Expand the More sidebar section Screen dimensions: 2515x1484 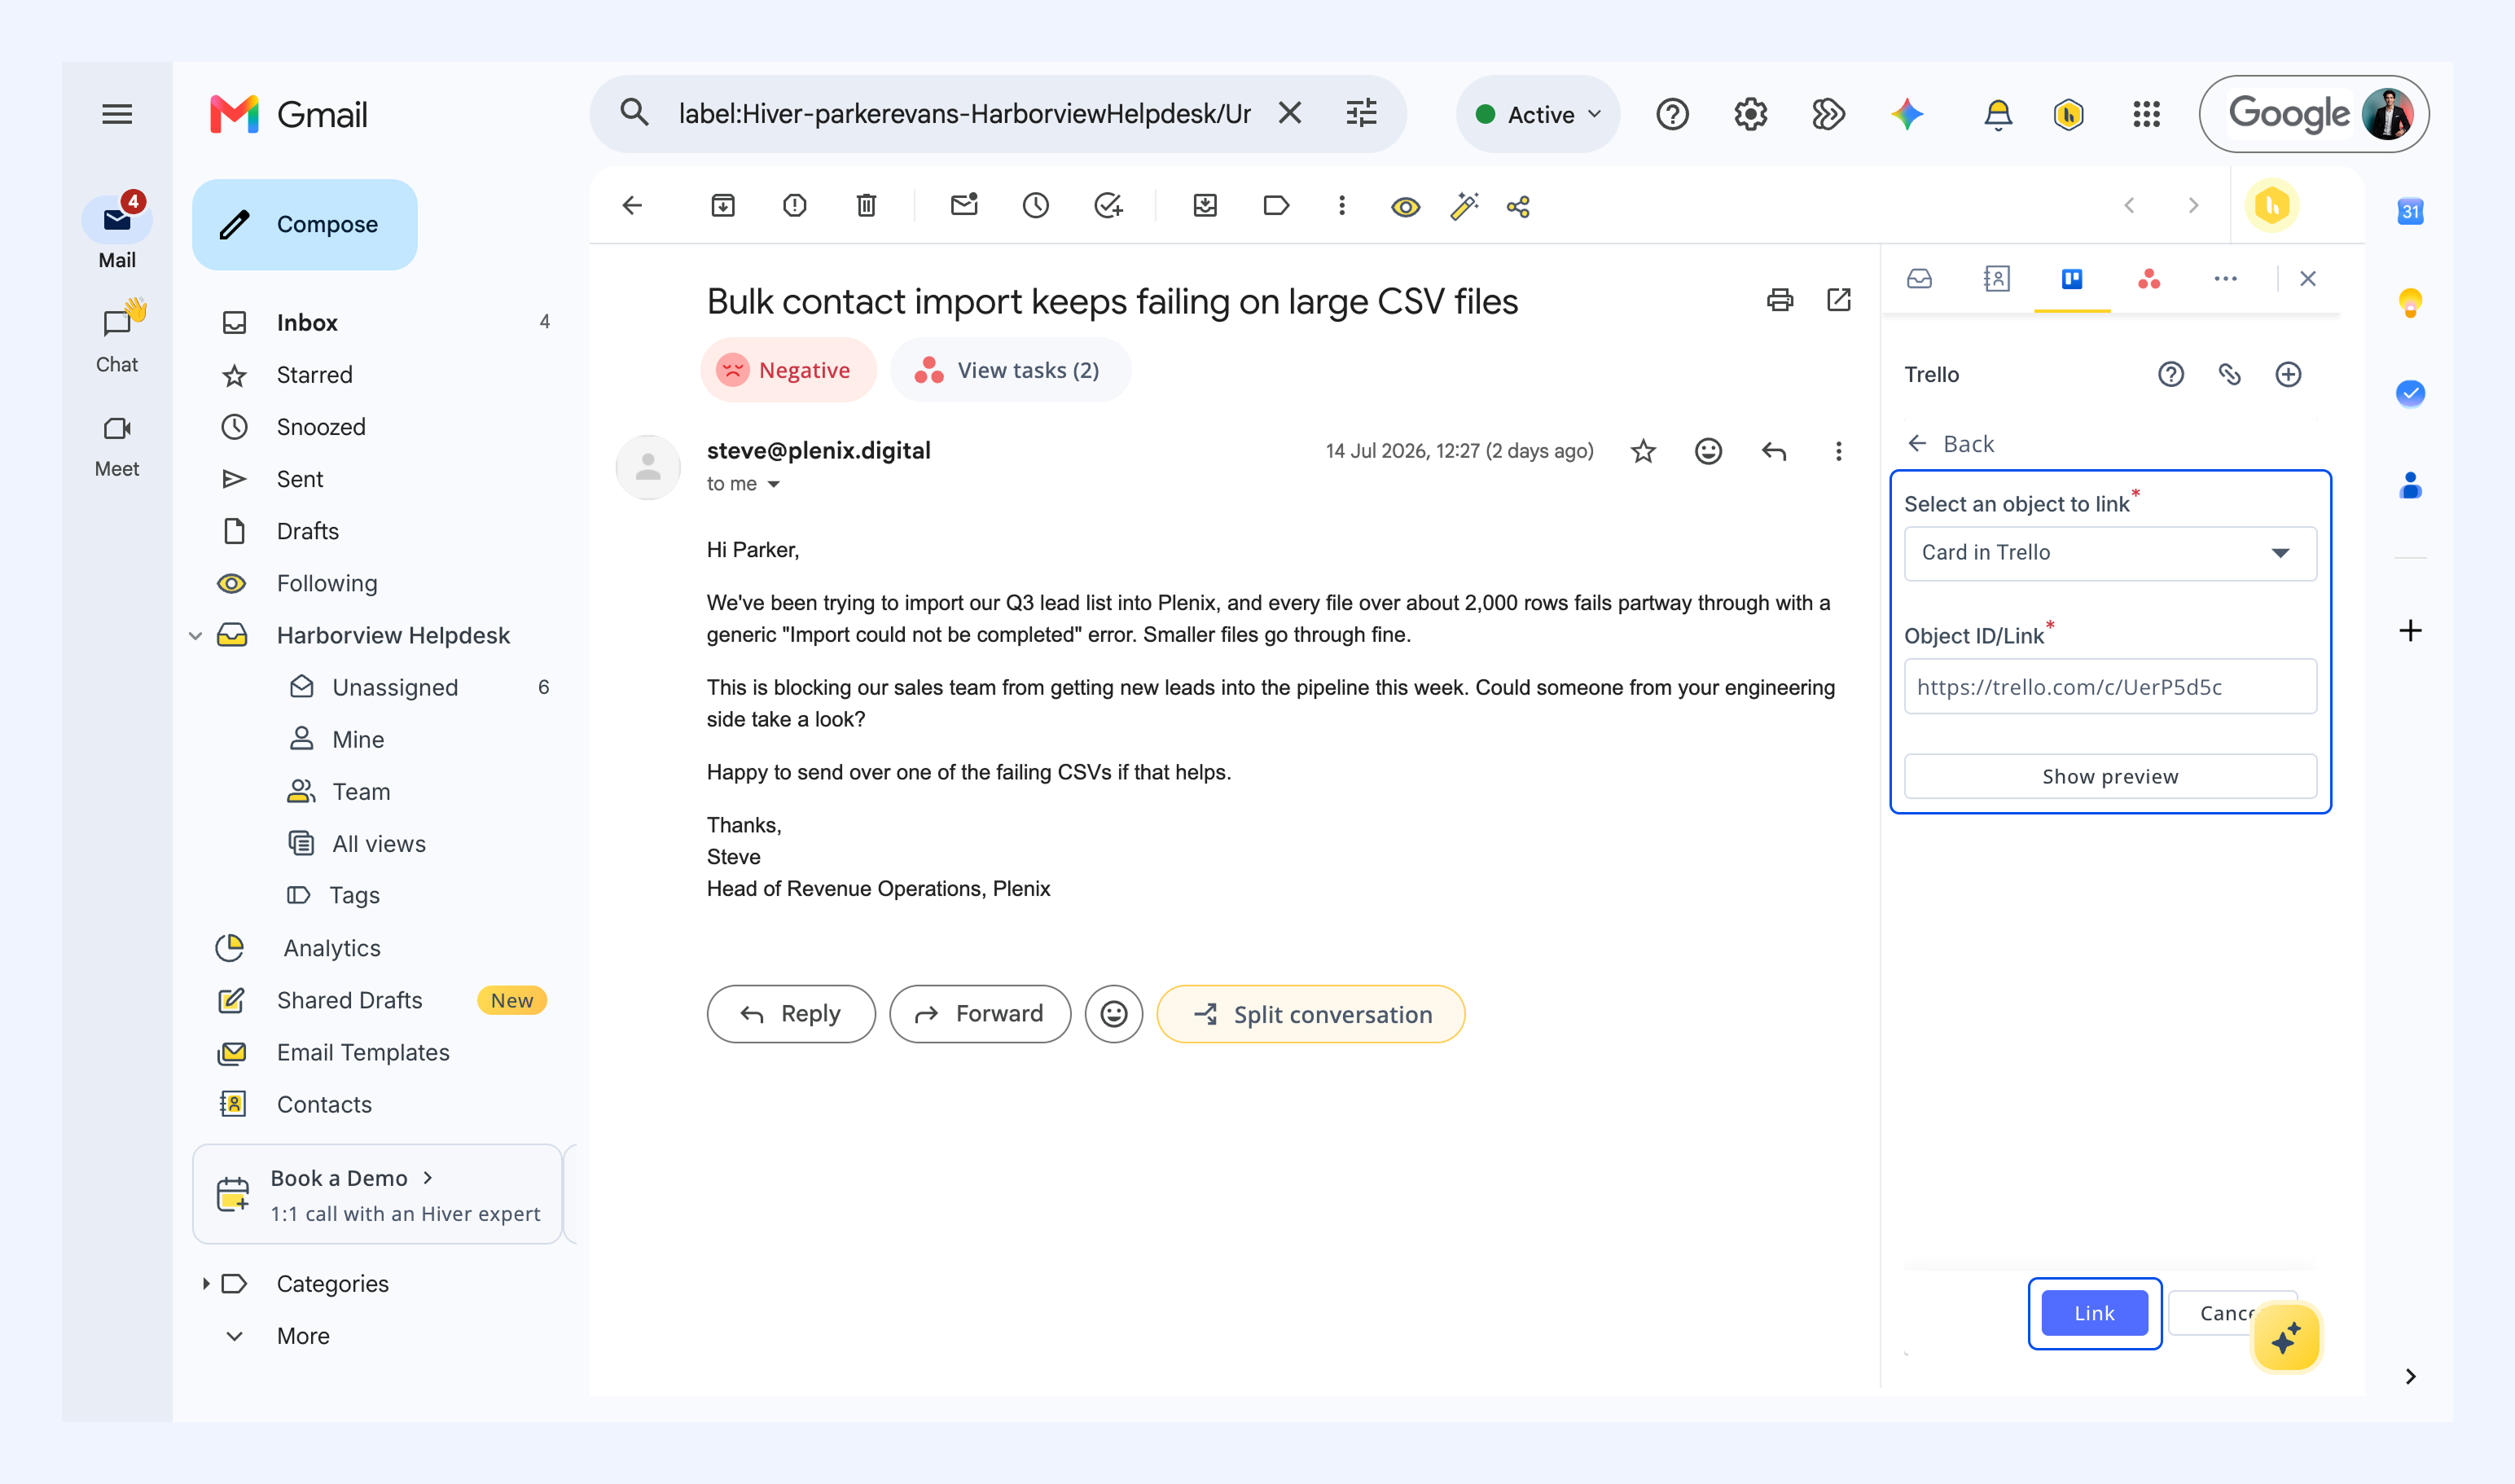click(x=303, y=1336)
